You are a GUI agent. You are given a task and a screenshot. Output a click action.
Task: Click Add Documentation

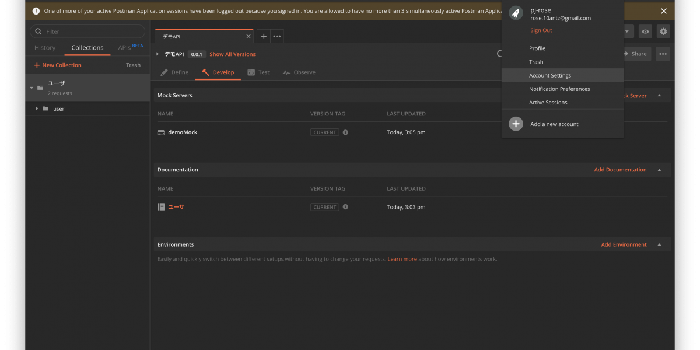[x=620, y=170]
